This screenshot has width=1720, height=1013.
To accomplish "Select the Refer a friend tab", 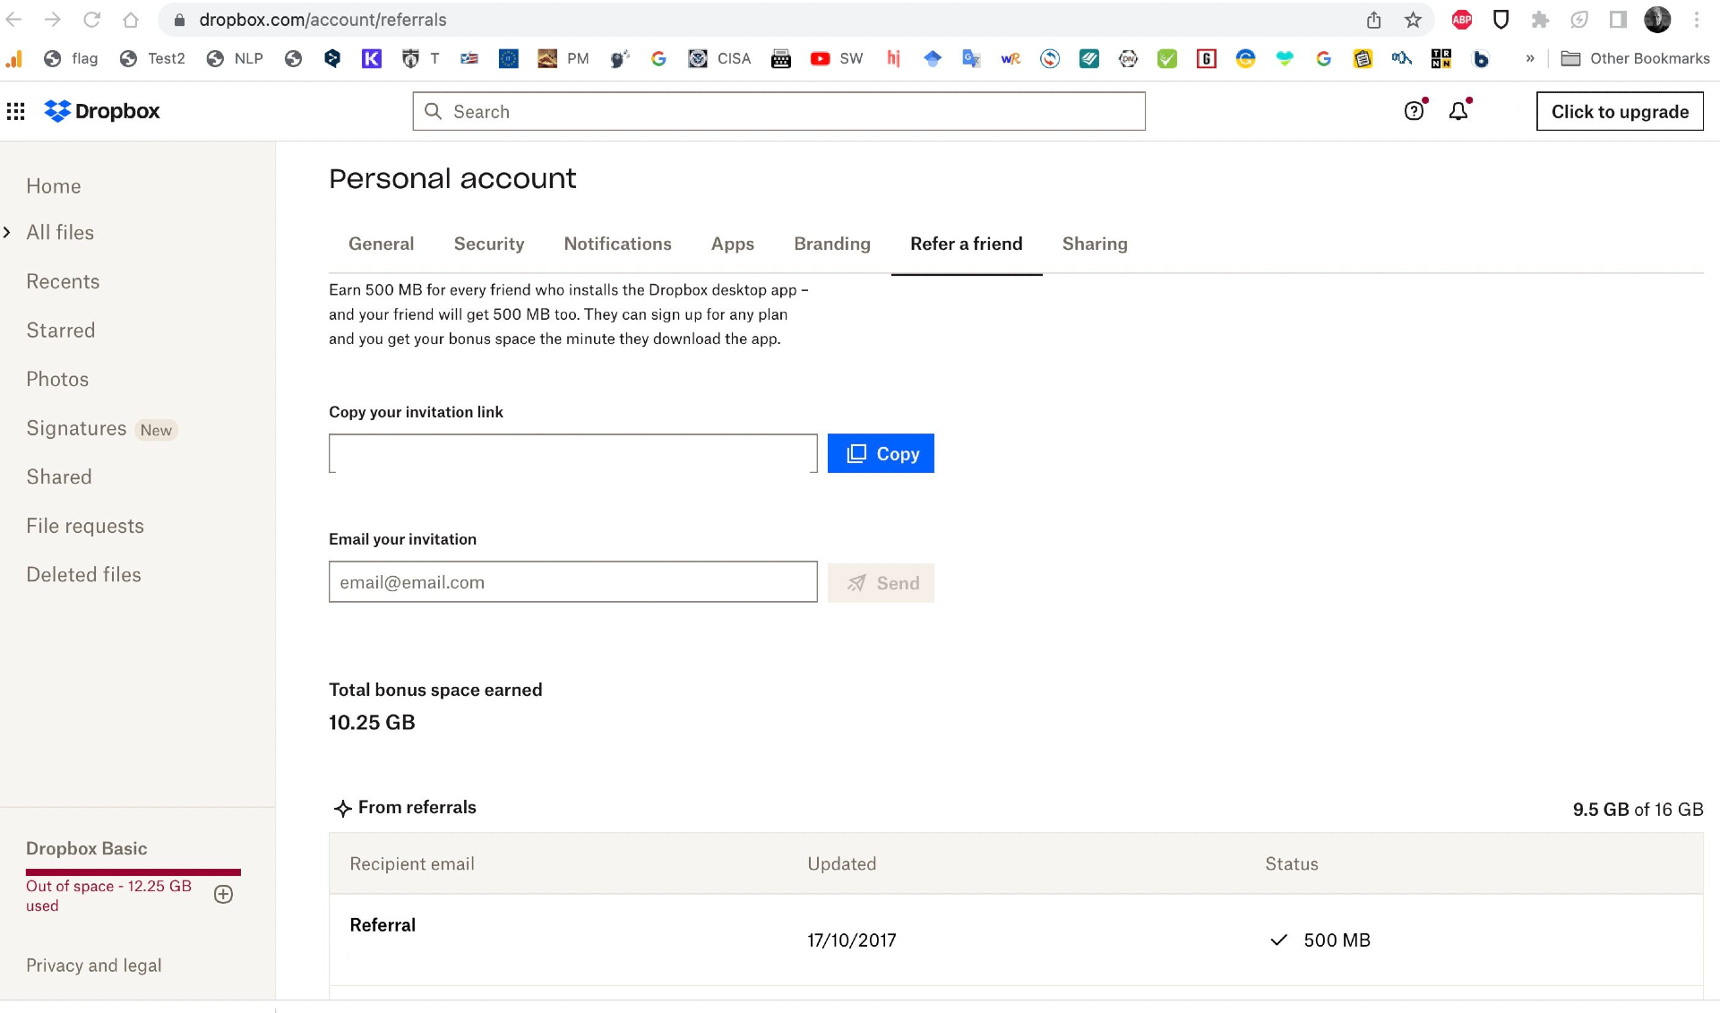I will coord(967,244).
